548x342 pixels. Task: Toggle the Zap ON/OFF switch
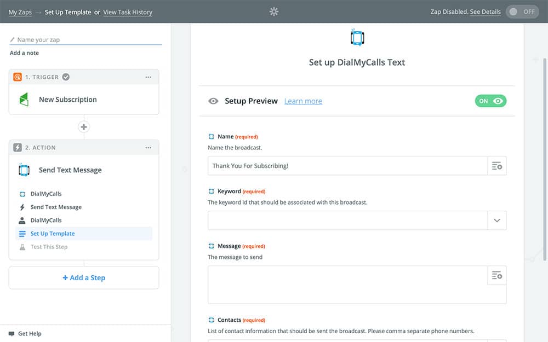pyautogui.click(x=522, y=11)
